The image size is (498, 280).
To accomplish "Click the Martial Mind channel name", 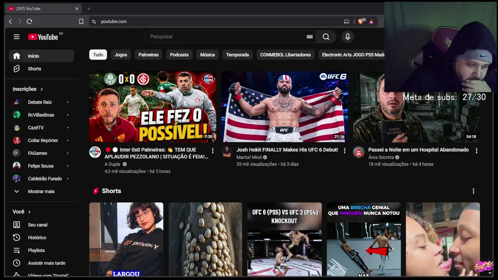I will [249, 157].
